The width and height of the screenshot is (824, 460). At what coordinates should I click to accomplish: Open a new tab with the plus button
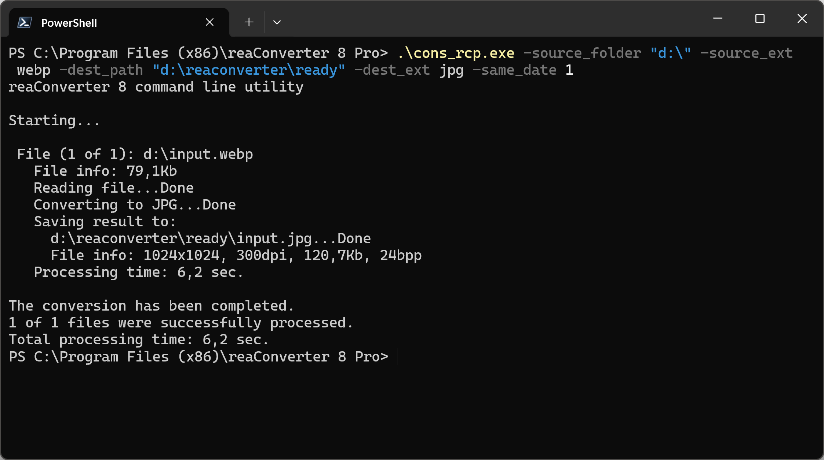click(249, 22)
